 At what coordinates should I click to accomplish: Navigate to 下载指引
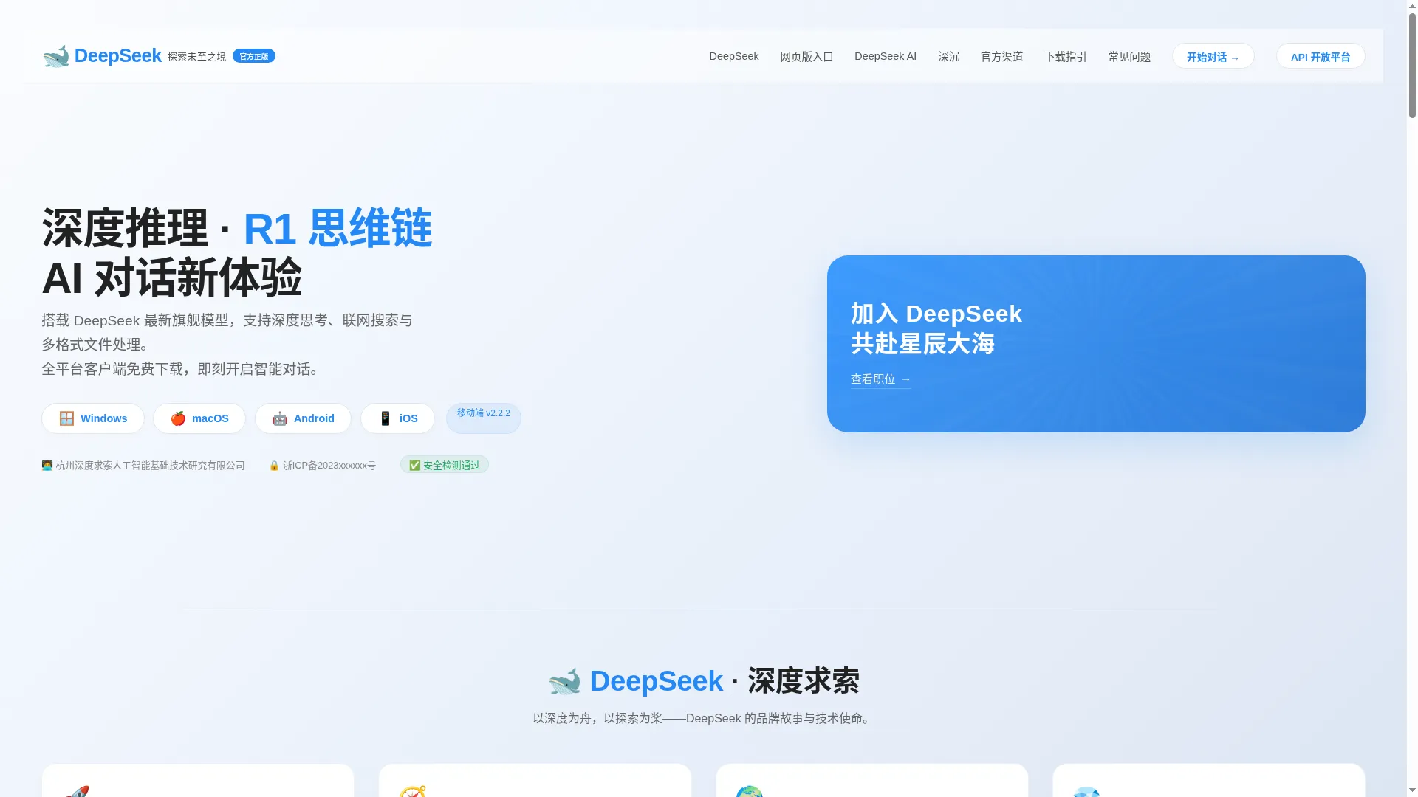coord(1066,57)
